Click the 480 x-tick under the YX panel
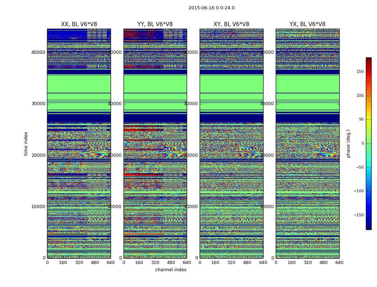This screenshot has height=287, width=377. click(x=323, y=263)
